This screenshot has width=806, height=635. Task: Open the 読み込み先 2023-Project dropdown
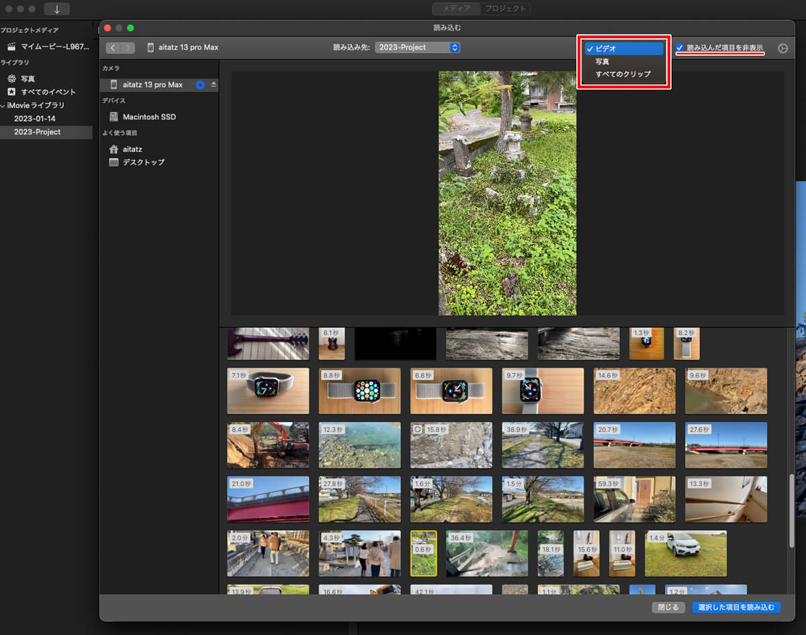point(417,48)
